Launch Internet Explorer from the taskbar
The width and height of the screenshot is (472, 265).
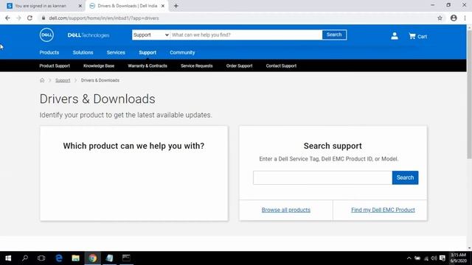(59, 258)
